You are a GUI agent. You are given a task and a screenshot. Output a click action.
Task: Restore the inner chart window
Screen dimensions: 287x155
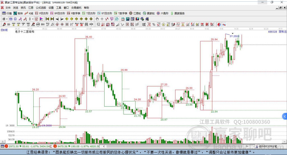[281, 8]
